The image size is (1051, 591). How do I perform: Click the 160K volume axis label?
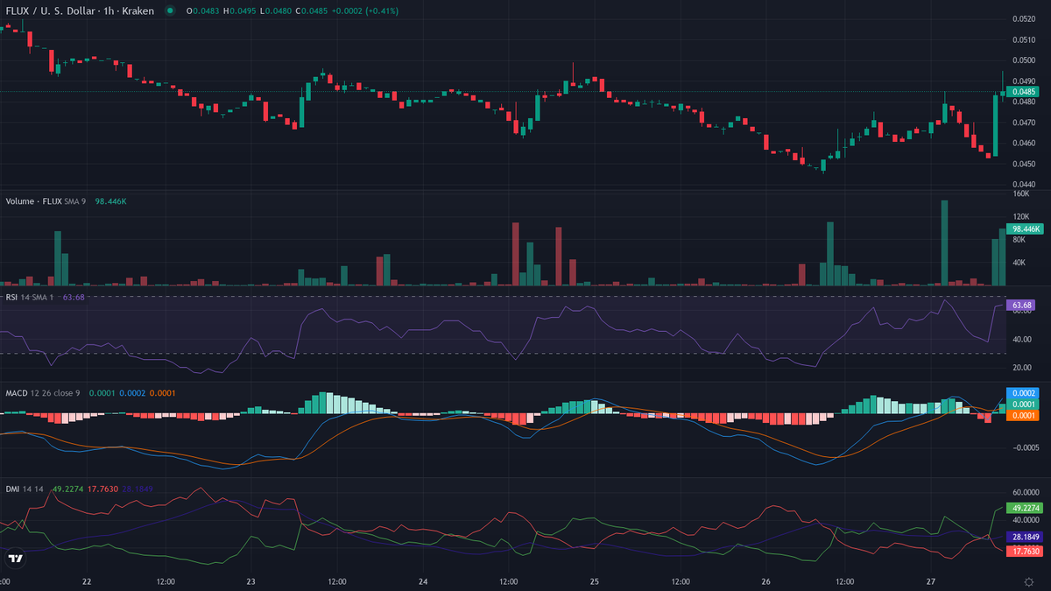1019,194
